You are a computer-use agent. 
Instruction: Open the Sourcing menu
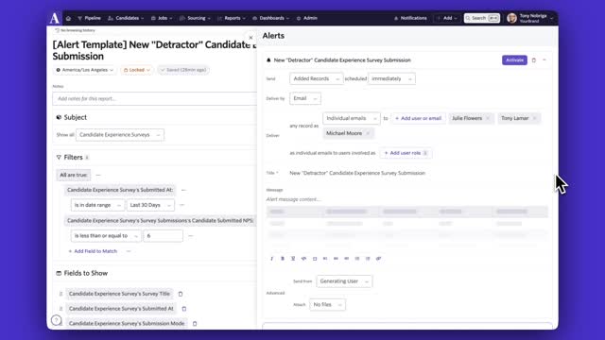coord(195,18)
